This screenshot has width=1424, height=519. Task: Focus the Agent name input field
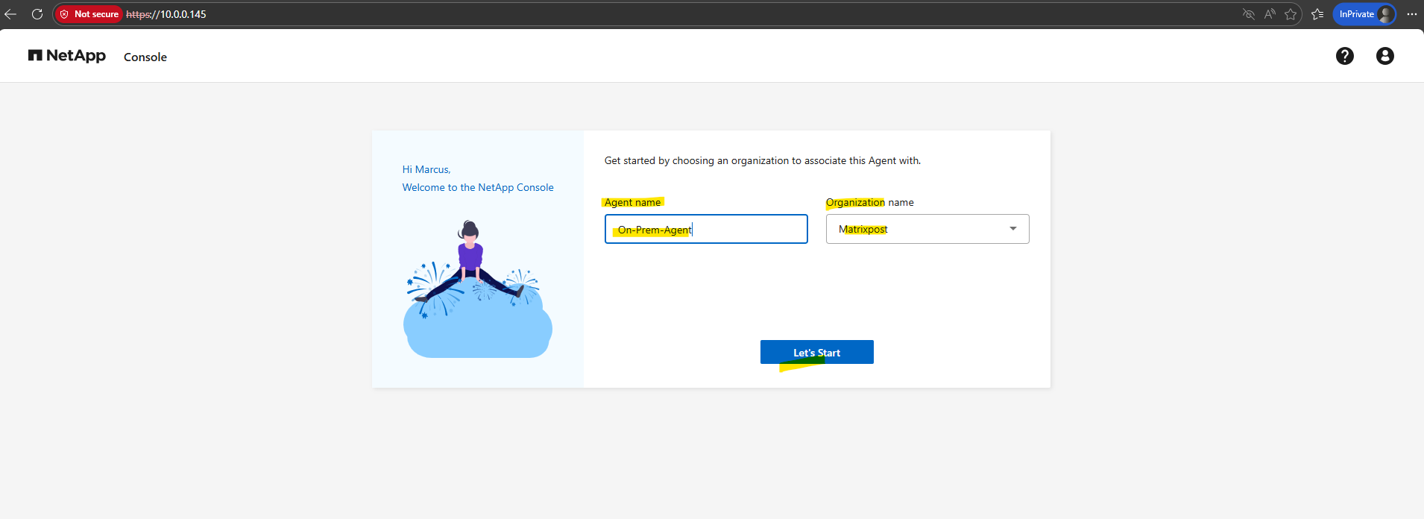[706, 229]
